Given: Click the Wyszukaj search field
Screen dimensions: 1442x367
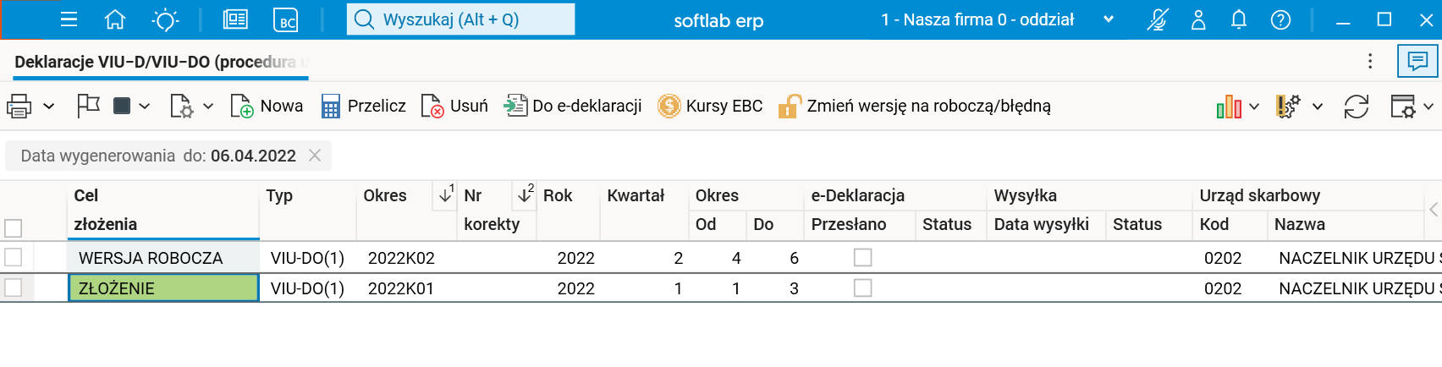Looking at the screenshot, I should pos(460,19).
